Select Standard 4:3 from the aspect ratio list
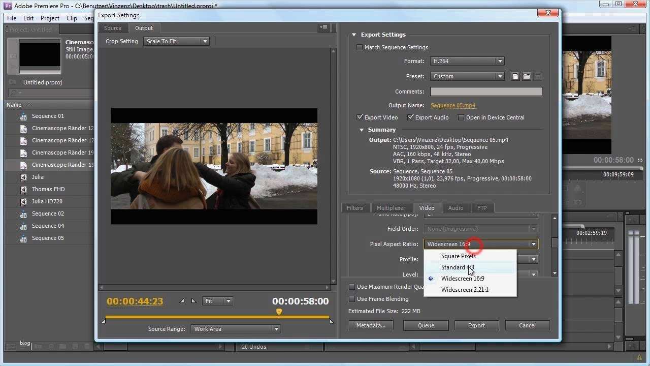The image size is (650, 366). (x=457, y=267)
